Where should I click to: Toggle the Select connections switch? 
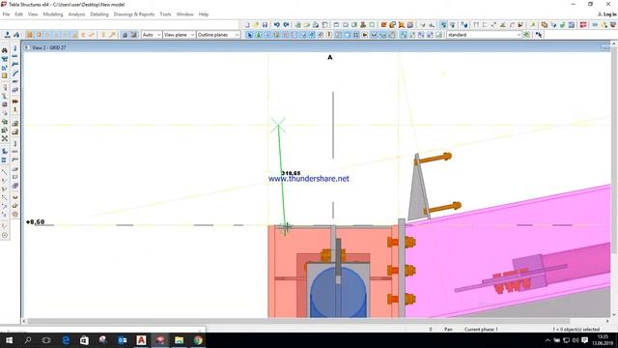pos(258,35)
